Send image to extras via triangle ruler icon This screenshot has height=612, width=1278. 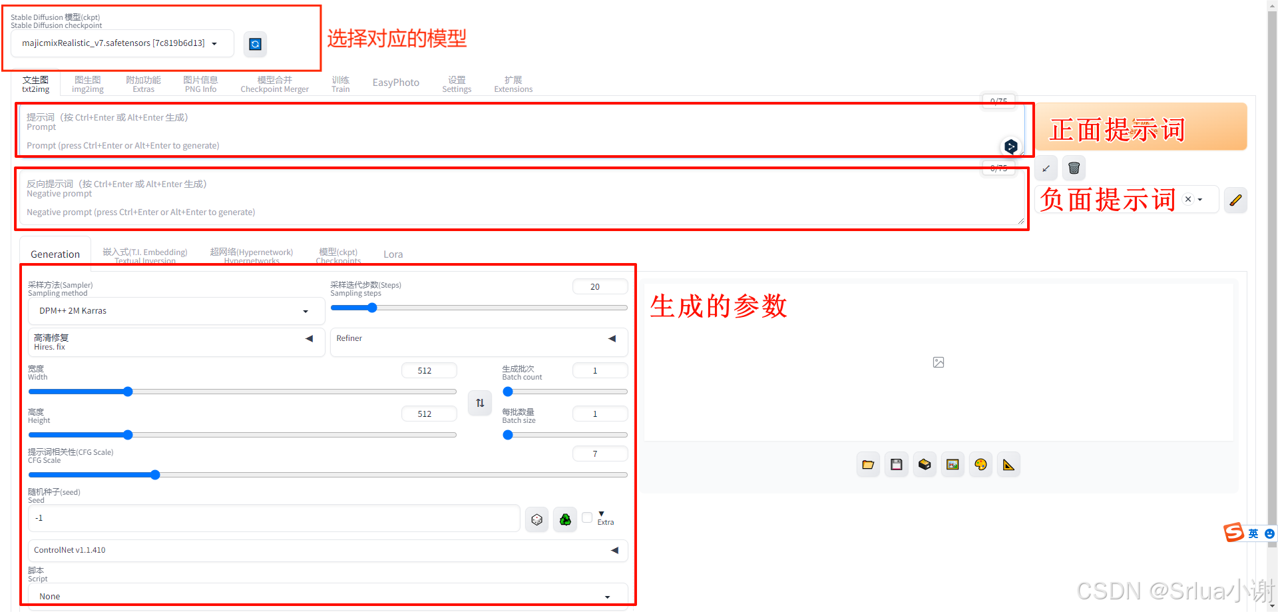[1008, 465]
